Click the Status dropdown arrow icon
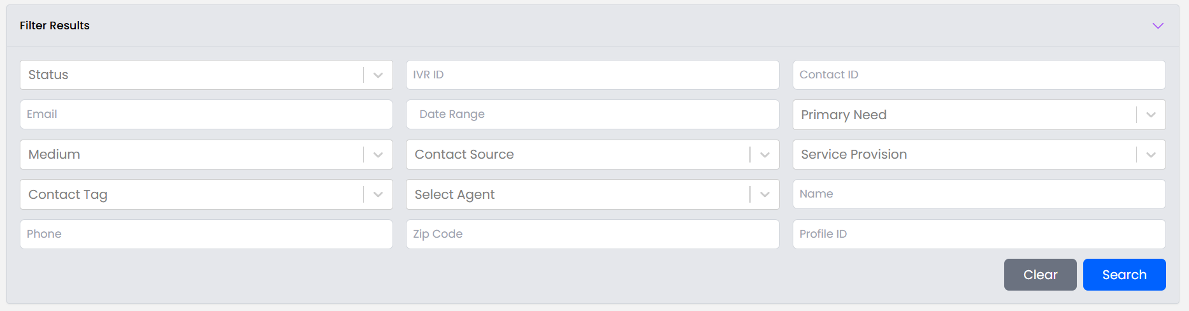The image size is (1189, 311). pos(378,75)
